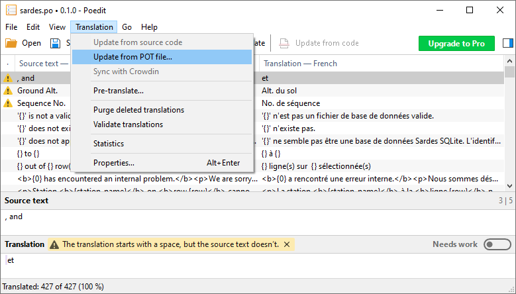
Task: Click the status column header dot
Action: click(7, 64)
